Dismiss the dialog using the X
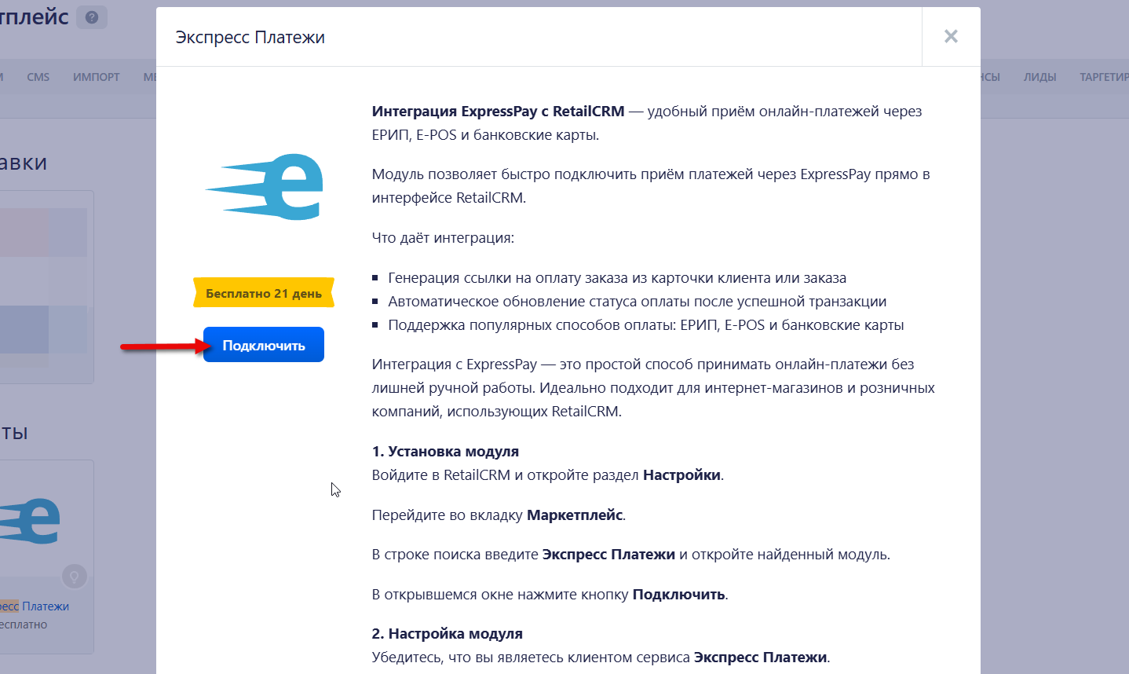The image size is (1129, 674). coord(951,36)
